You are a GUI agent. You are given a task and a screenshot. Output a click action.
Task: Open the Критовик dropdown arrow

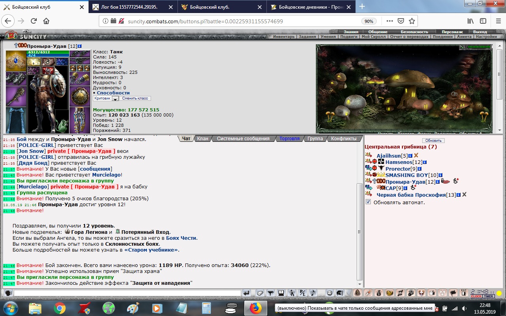click(x=115, y=99)
